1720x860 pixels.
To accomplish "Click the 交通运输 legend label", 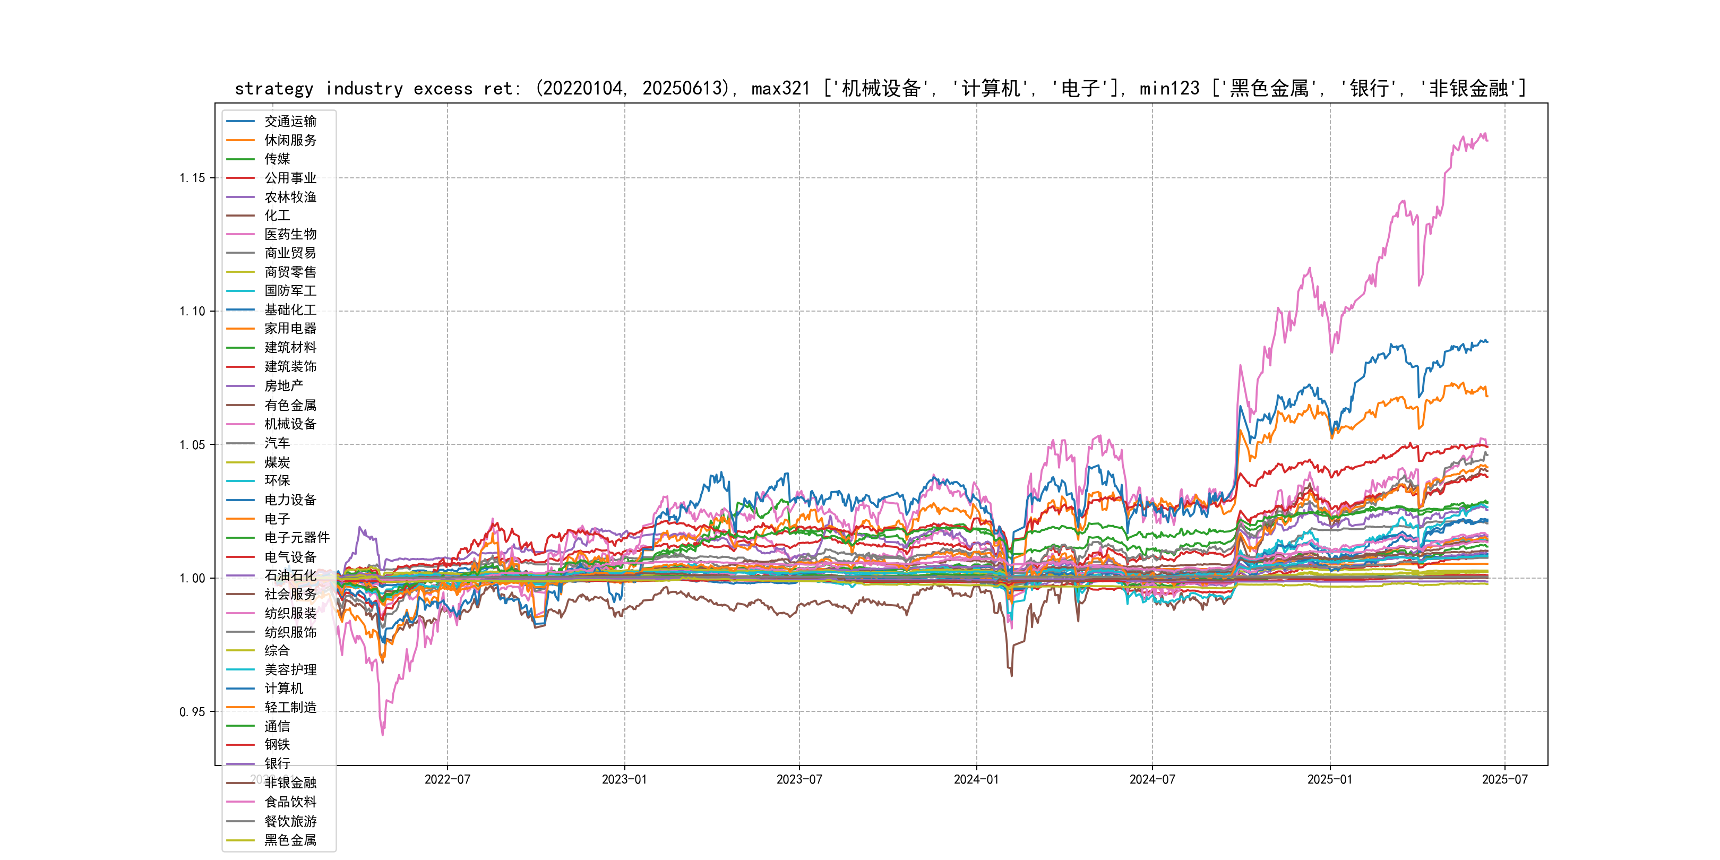I will [x=290, y=122].
